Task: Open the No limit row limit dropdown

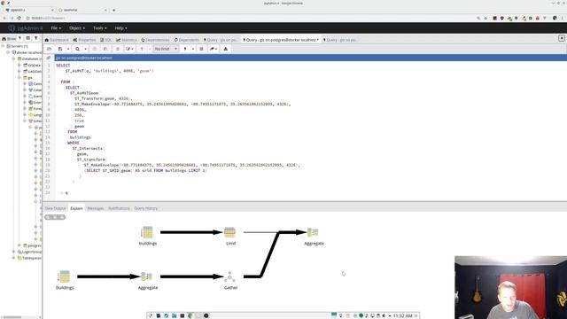Action: 166,49
